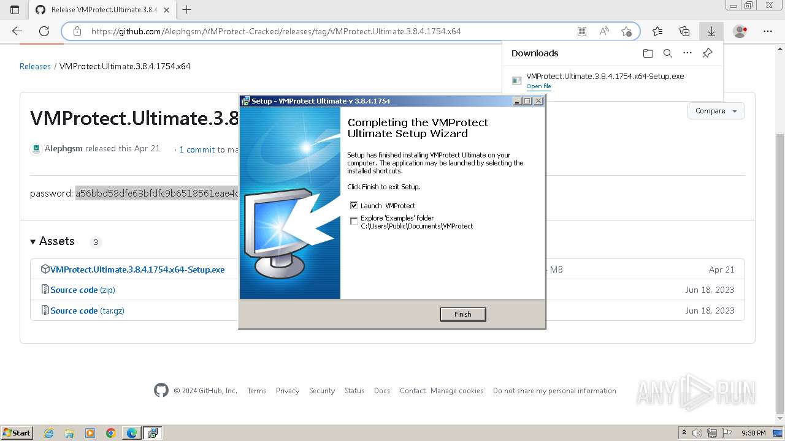Open Privacy footer link

coord(288,391)
